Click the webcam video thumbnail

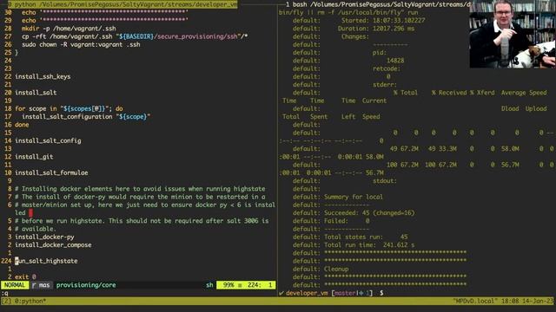click(513, 34)
